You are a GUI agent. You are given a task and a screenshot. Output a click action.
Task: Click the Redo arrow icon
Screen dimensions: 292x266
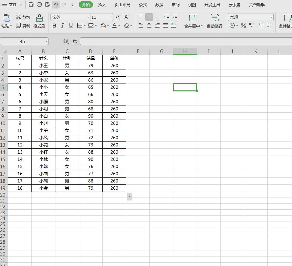tap(64, 5)
